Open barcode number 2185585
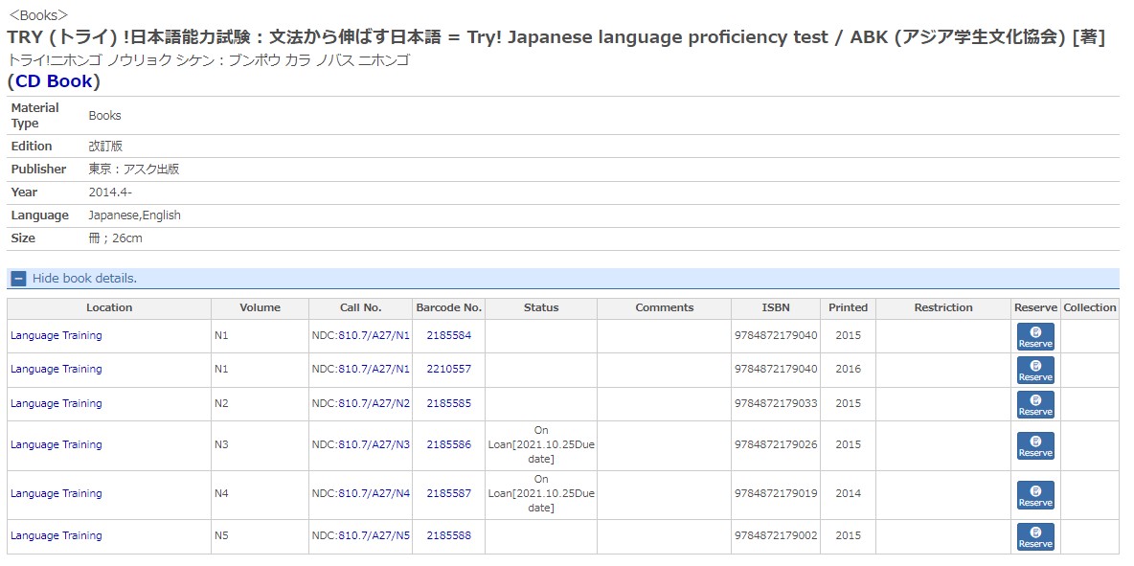1134x566 pixels. click(448, 403)
